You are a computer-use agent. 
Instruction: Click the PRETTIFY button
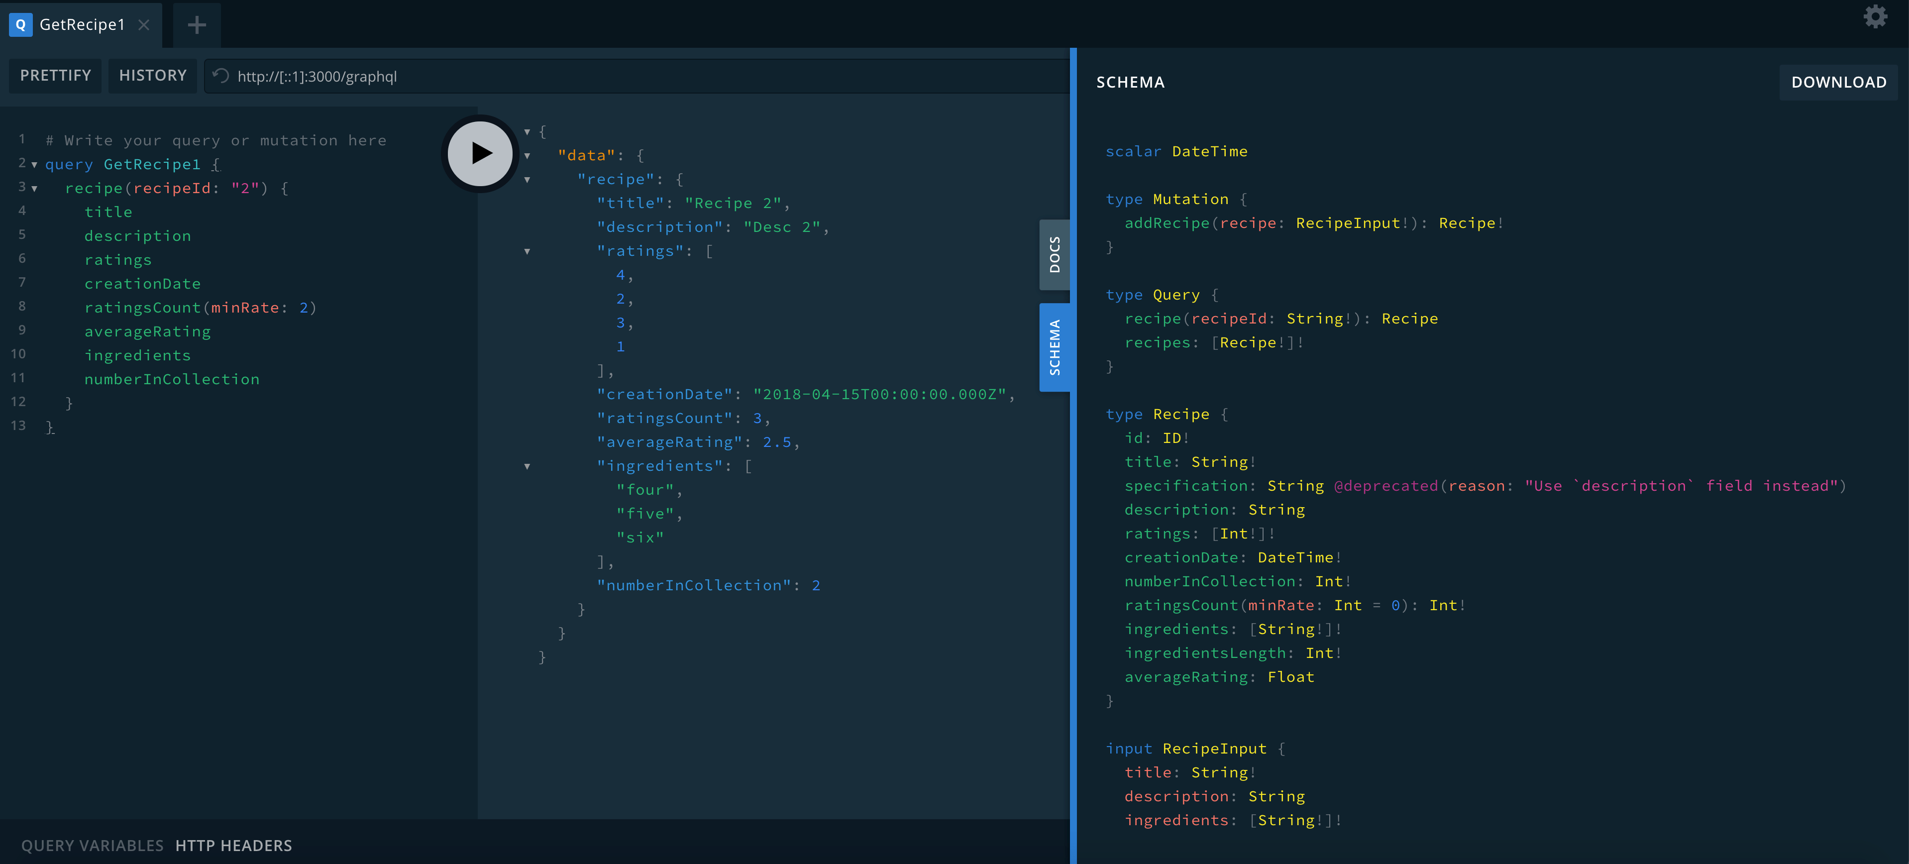coord(55,75)
